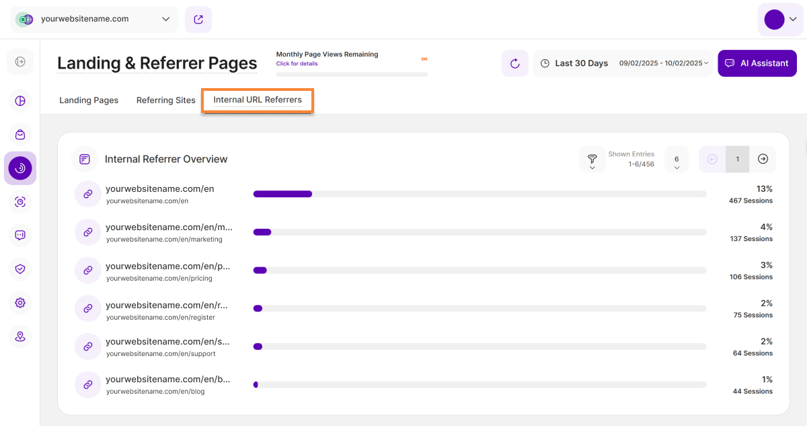Screen dimensions: 807x426
Task: Open the shopping bag e-commerce sidebar icon
Action: 20,135
